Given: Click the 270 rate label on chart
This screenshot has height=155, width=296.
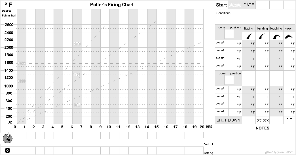Looking at the screenshot, I should point(77,44).
